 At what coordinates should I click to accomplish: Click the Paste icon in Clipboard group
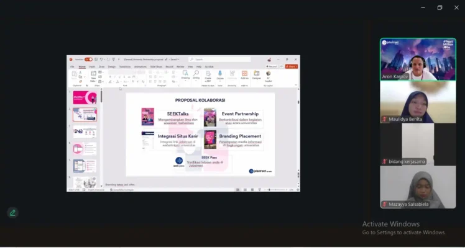point(74,74)
